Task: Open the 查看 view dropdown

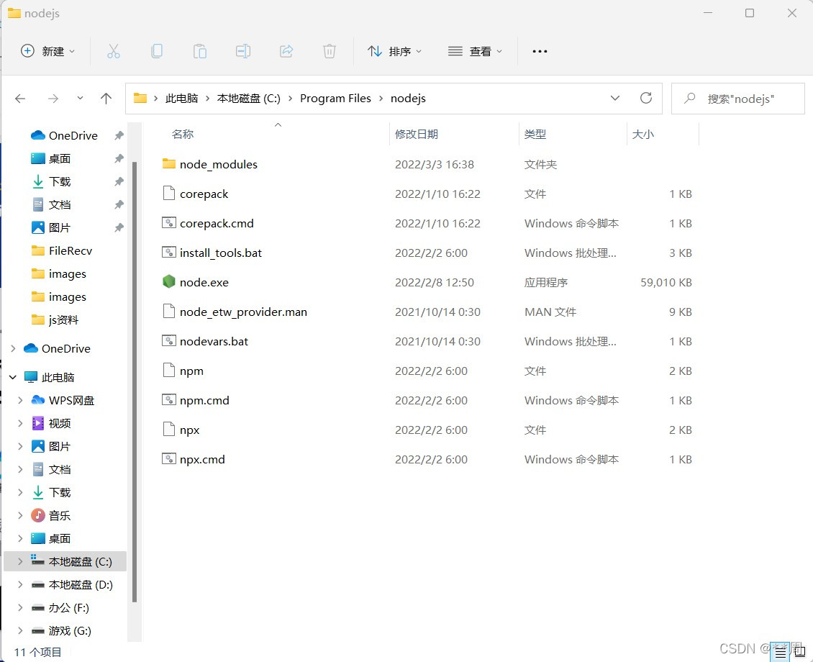Action: click(476, 51)
